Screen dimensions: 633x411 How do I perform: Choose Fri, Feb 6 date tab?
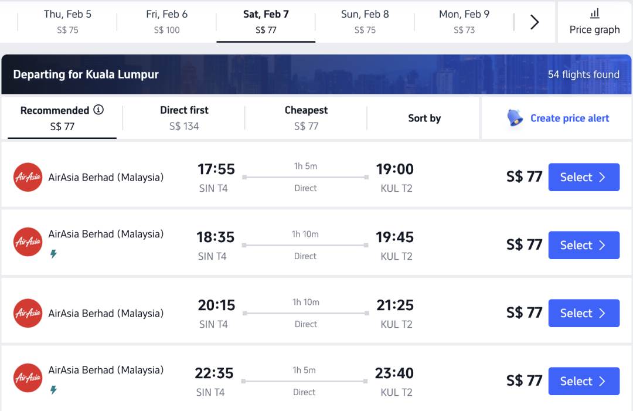click(x=166, y=22)
